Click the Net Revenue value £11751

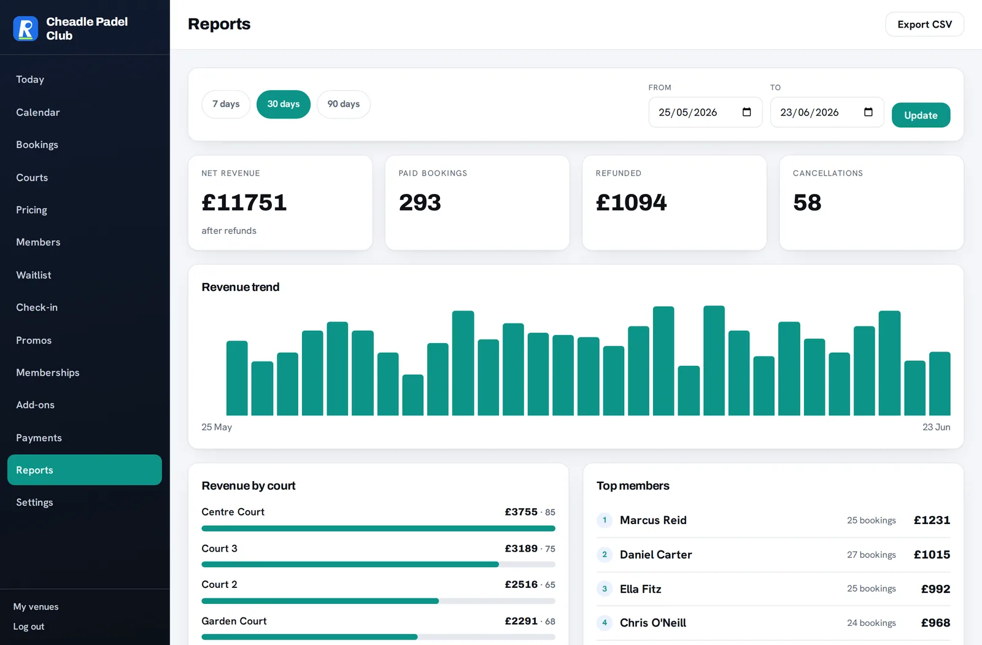point(244,203)
